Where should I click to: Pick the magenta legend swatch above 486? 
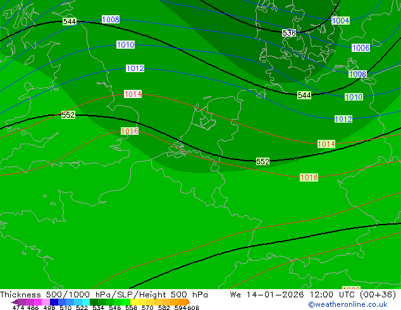coord(38,302)
